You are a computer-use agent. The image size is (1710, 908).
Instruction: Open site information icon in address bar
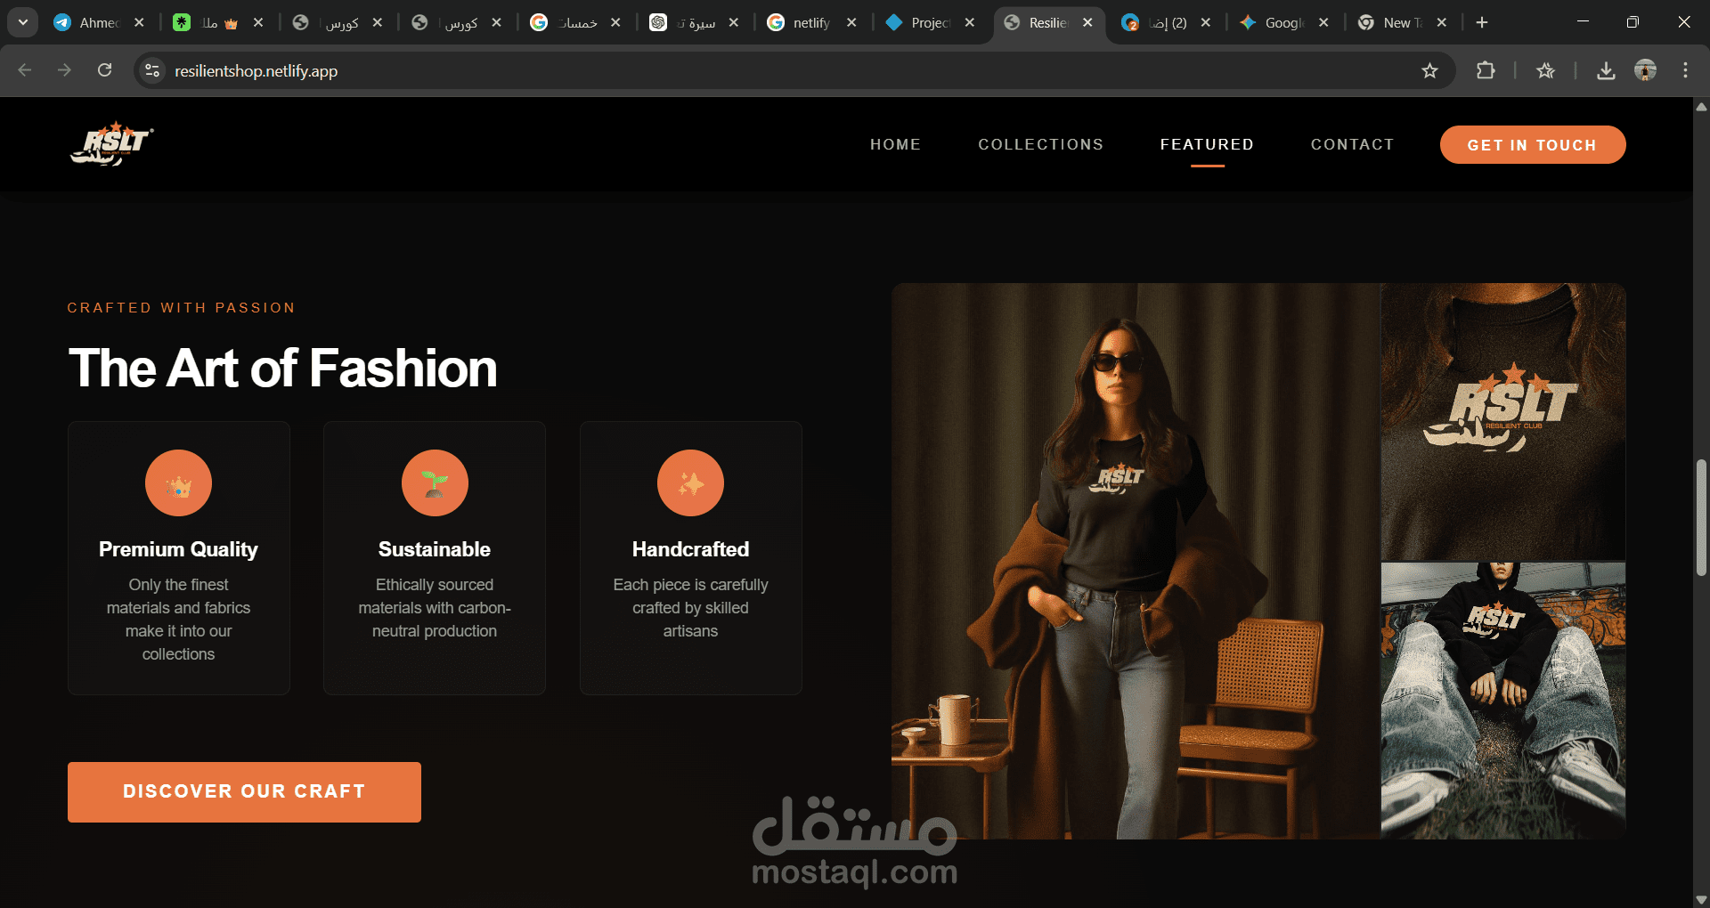click(x=151, y=69)
